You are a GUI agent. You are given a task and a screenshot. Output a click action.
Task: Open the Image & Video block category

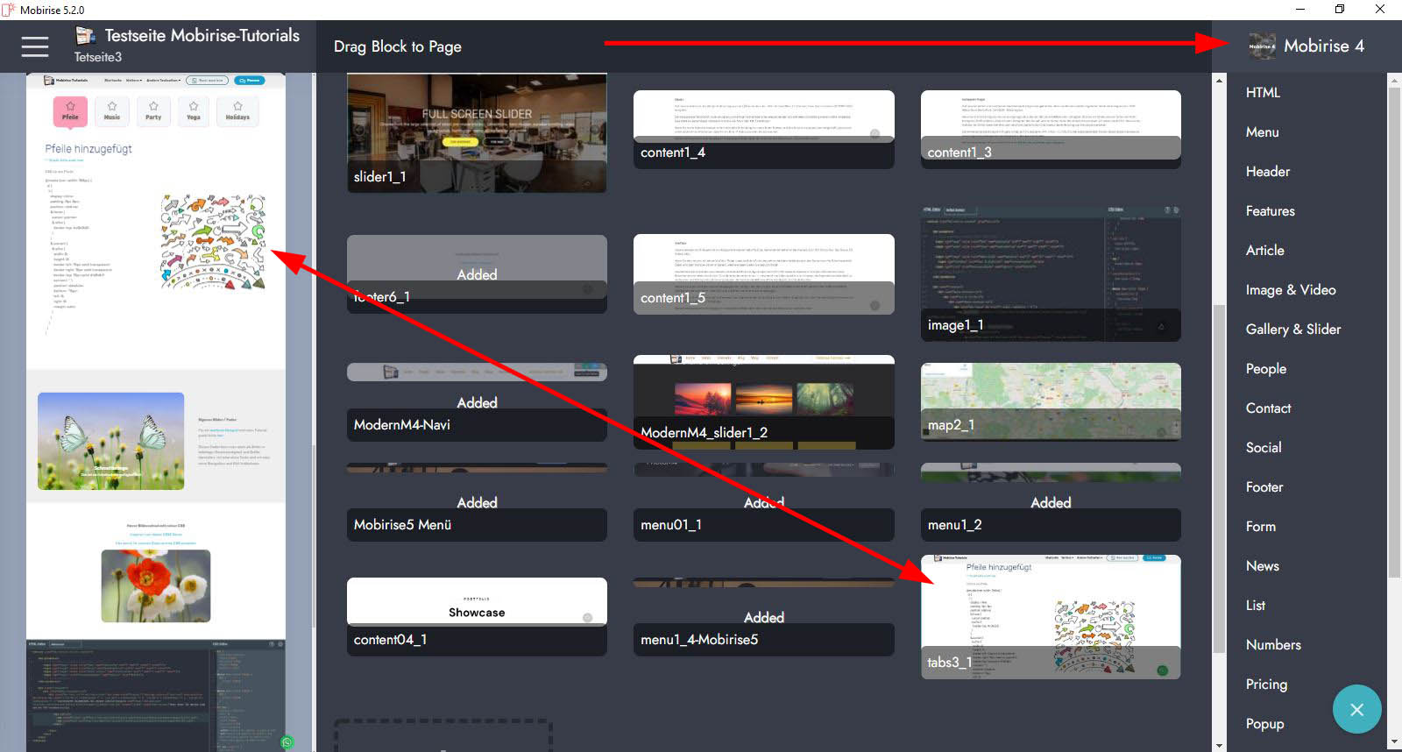coord(1291,289)
